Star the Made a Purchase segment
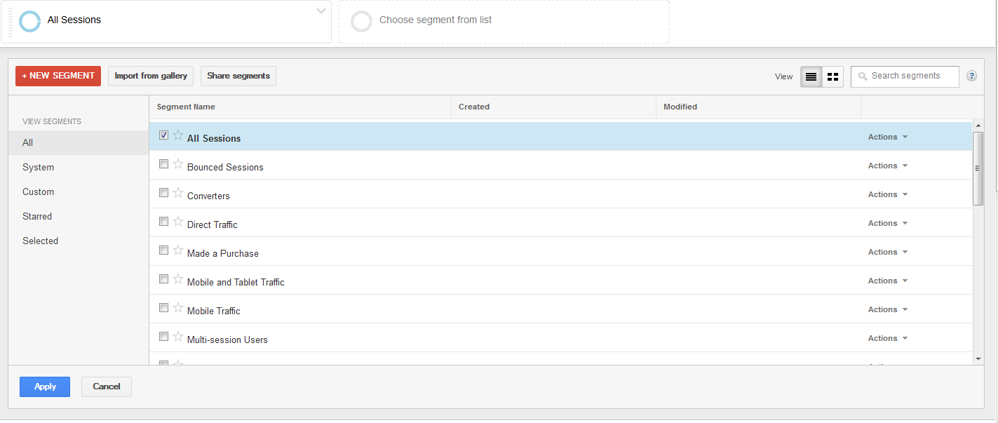Screen dimensions: 998x423 tap(178, 250)
